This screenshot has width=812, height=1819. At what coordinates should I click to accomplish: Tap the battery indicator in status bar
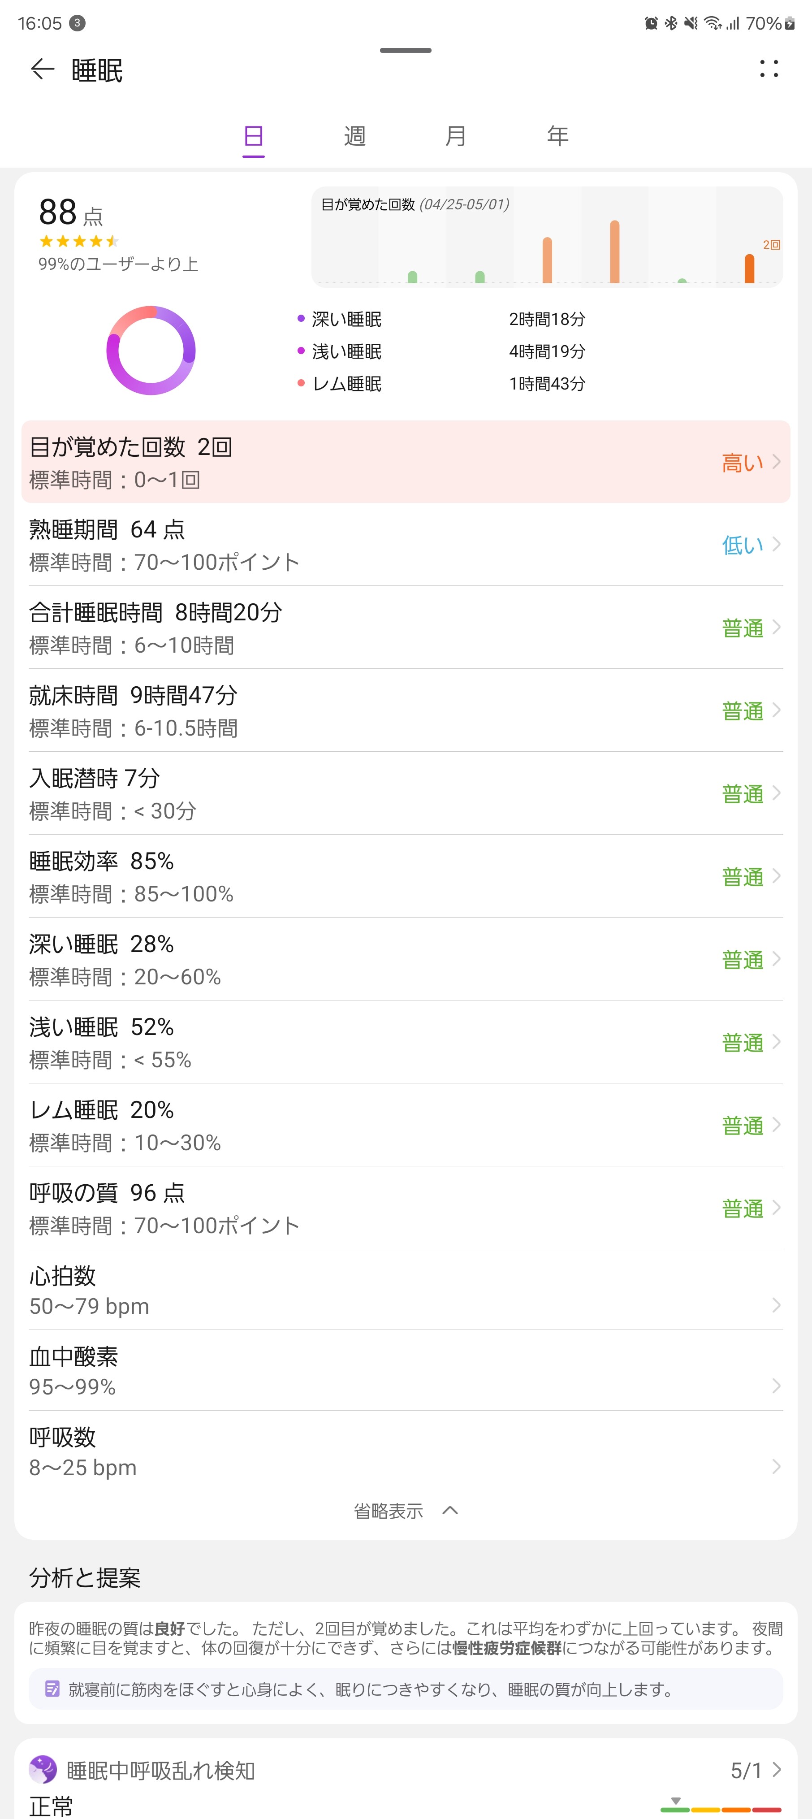(x=790, y=23)
